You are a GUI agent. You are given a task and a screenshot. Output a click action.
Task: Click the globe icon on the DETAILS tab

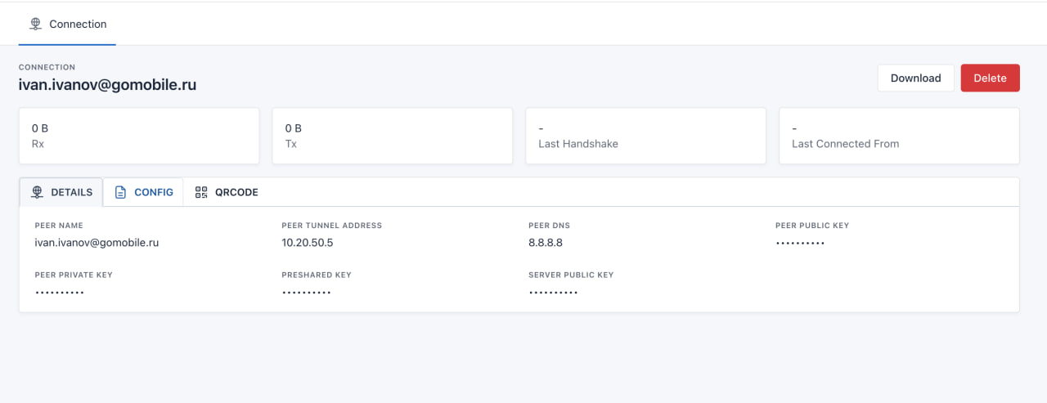tap(37, 192)
